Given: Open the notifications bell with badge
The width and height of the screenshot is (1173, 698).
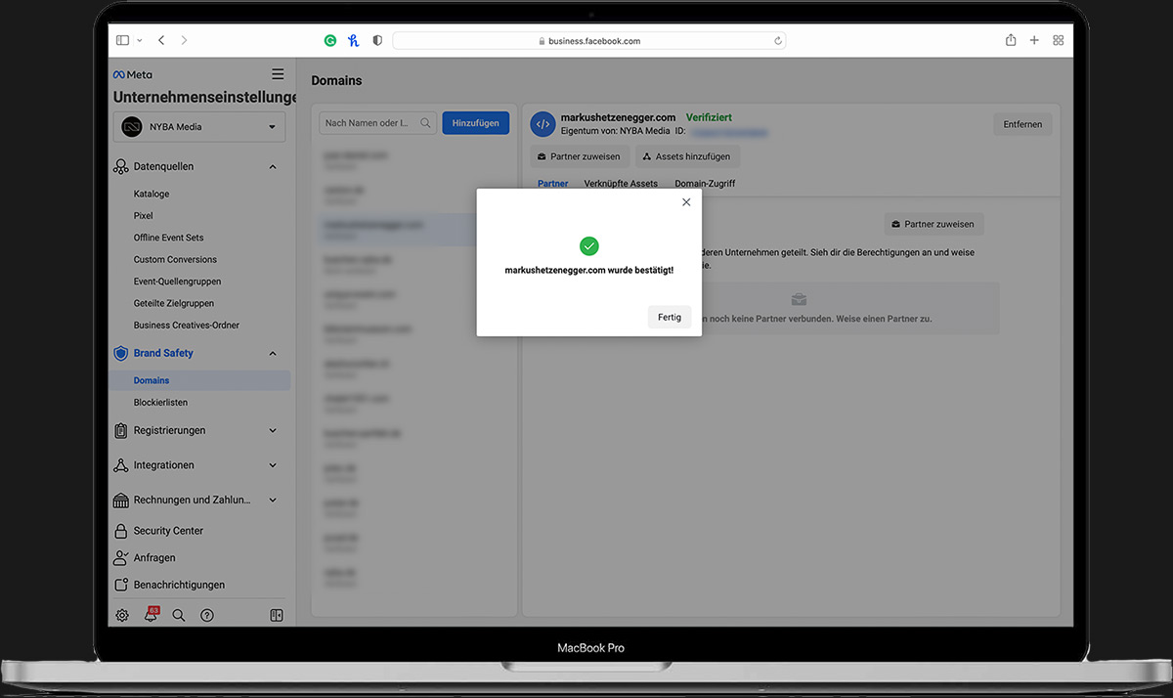Looking at the screenshot, I should pos(152,615).
